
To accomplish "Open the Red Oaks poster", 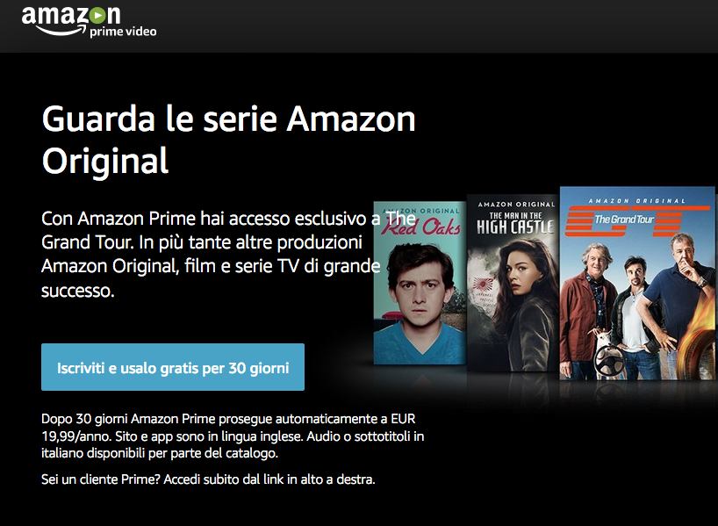I will (x=420, y=283).
